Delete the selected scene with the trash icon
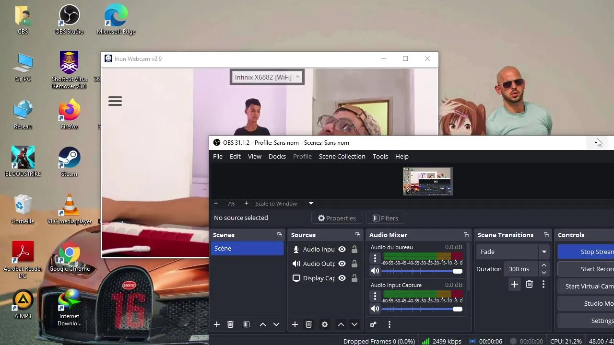Image resolution: width=614 pixels, height=345 pixels. 230,324
